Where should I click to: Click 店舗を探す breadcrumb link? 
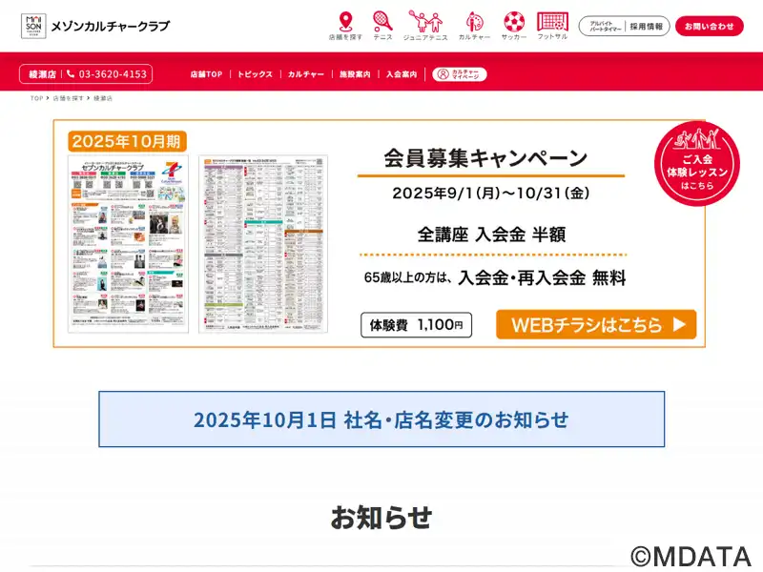[68, 98]
